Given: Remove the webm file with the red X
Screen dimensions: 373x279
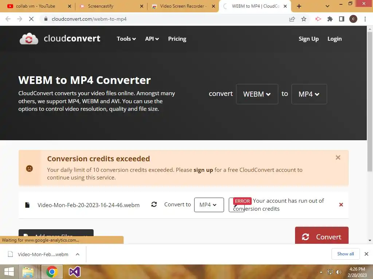Looking at the screenshot, I should tap(341, 205).
